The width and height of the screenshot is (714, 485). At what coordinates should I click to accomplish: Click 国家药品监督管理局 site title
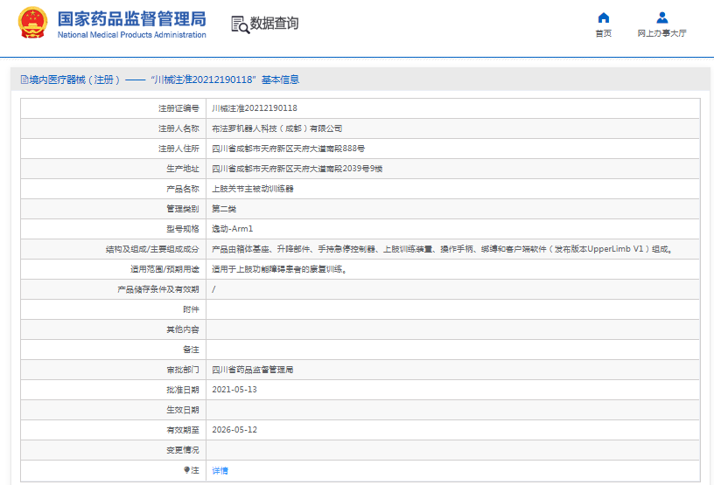[x=131, y=18]
